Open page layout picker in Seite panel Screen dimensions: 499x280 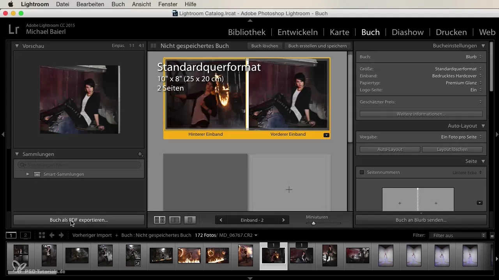(480, 203)
